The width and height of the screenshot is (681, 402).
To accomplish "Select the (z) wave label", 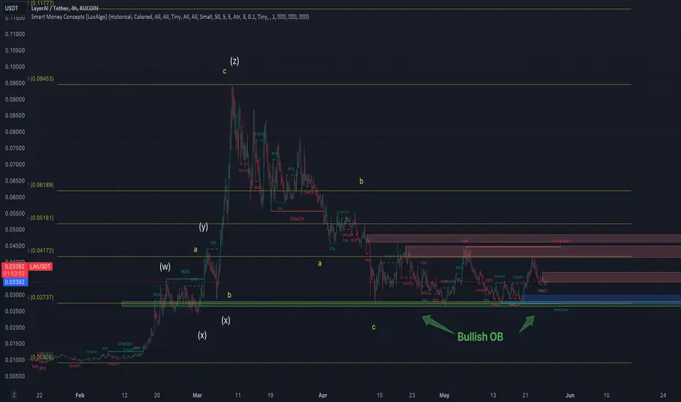I will (x=235, y=61).
